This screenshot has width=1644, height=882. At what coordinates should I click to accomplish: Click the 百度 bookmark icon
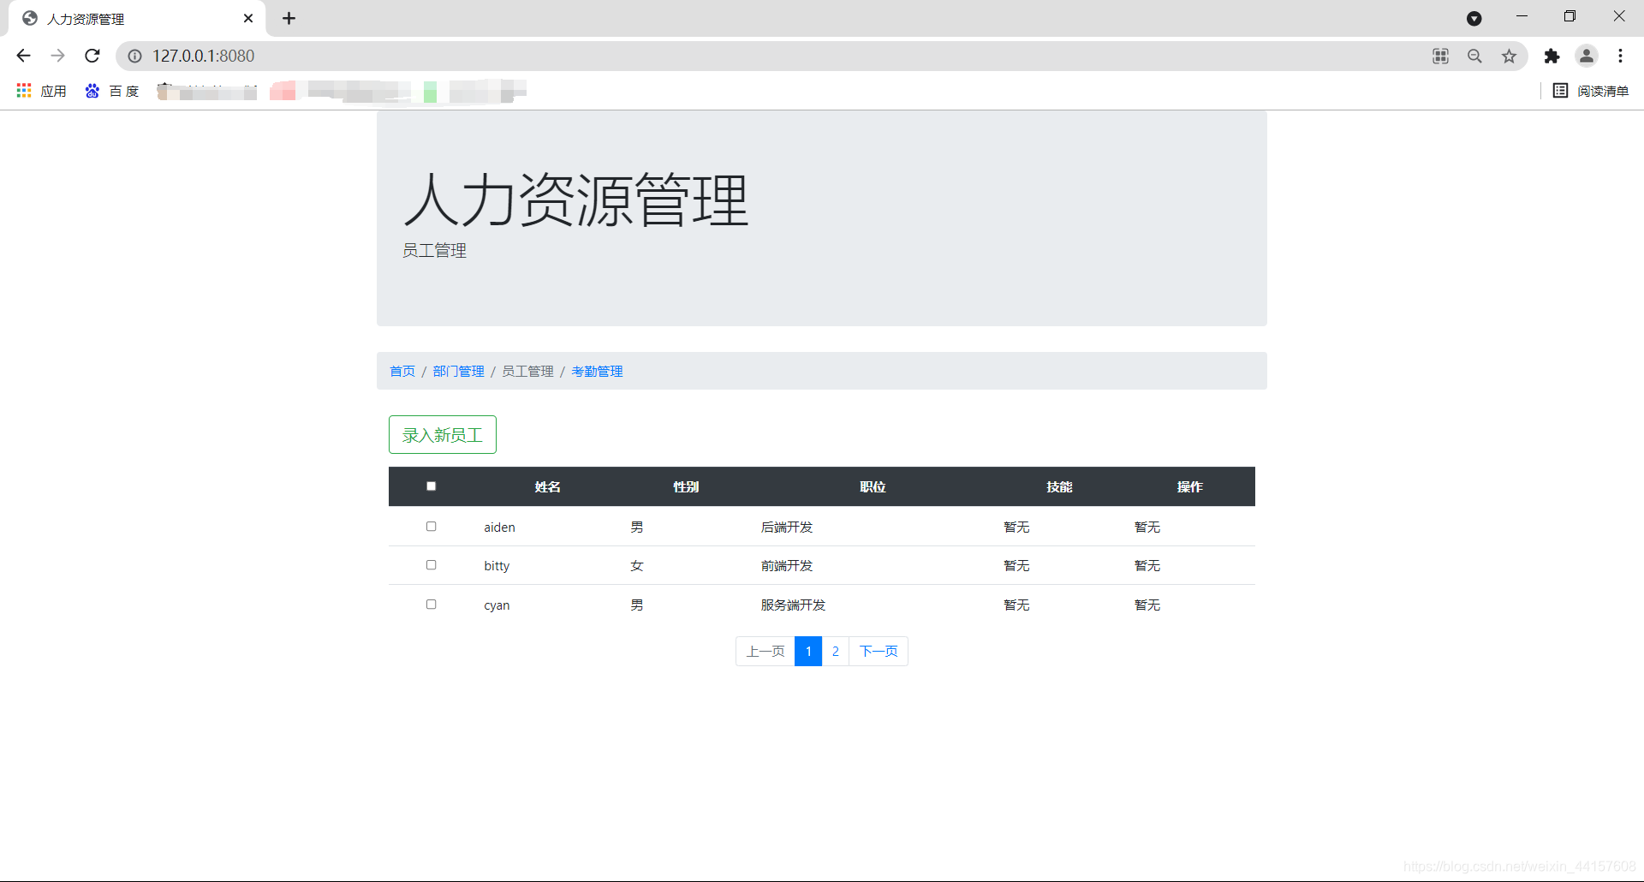(92, 90)
